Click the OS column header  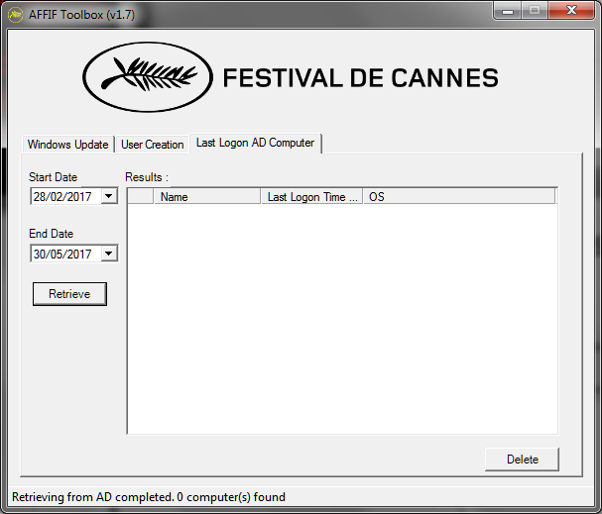coord(459,197)
